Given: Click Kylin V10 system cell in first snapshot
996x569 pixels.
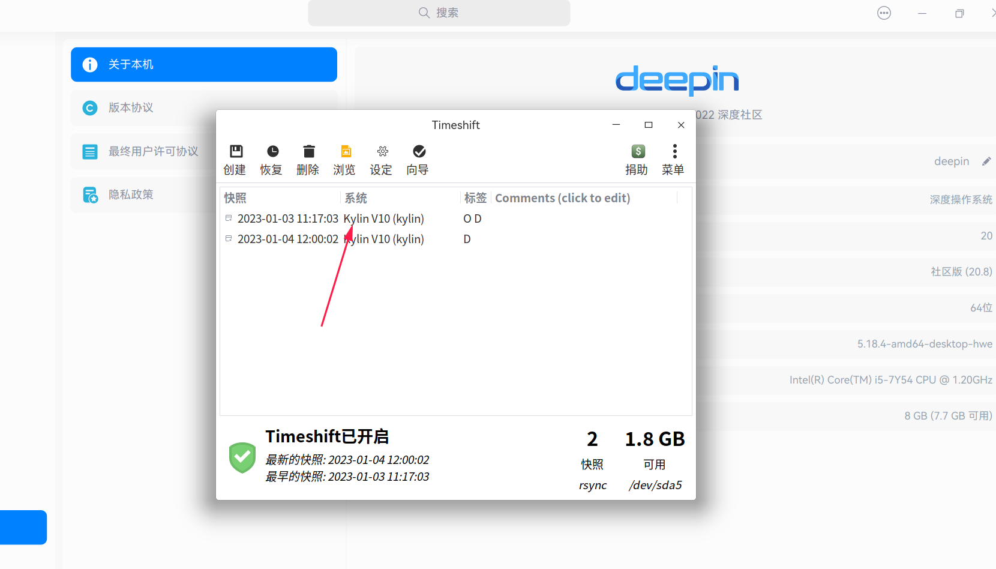Looking at the screenshot, I should point(383,218).
